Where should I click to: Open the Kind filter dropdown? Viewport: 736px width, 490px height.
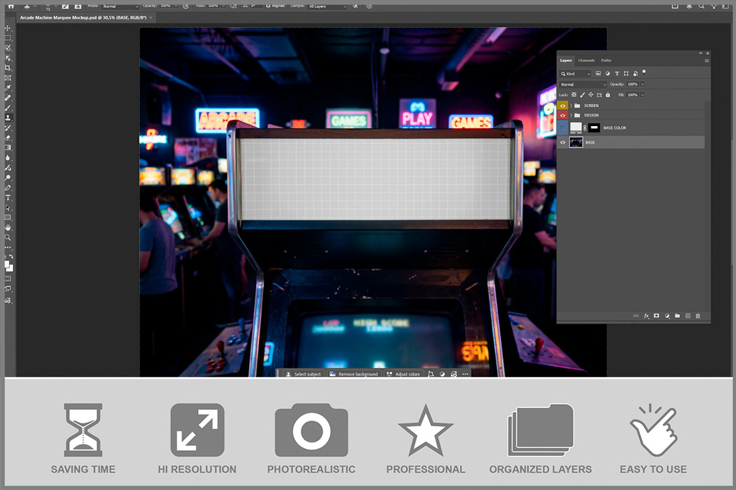575,73
